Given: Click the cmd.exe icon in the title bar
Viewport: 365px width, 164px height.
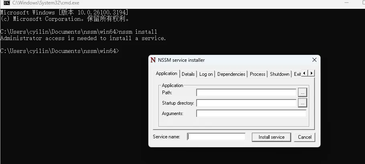Looking at the screenshot, I should pos(6,3).
